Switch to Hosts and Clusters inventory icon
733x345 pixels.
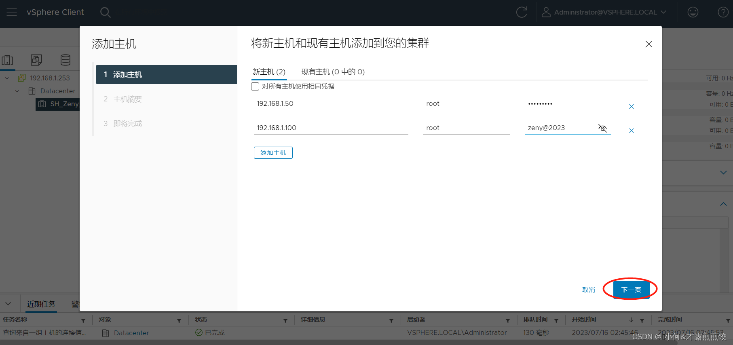tap(7, 60)
